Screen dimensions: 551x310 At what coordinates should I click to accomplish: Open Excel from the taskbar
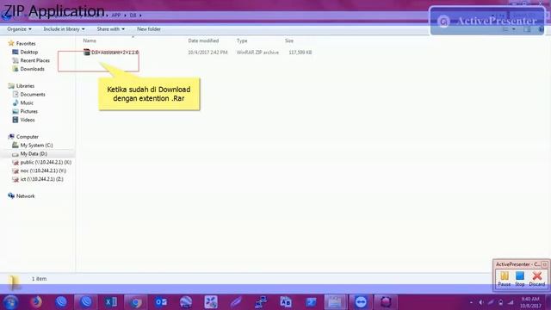111,302
